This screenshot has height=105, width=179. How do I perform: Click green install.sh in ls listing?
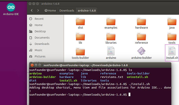click(68, 81)
